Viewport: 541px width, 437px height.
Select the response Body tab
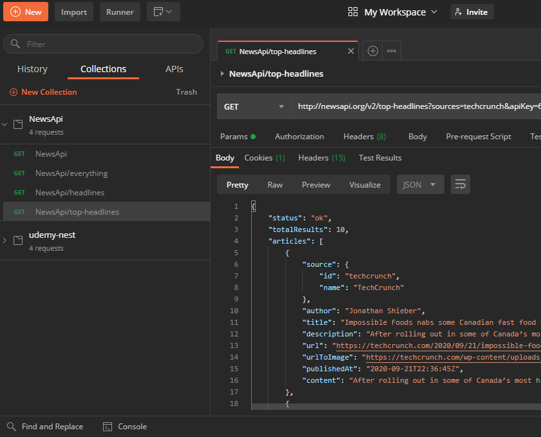click(x=225, y=158)
